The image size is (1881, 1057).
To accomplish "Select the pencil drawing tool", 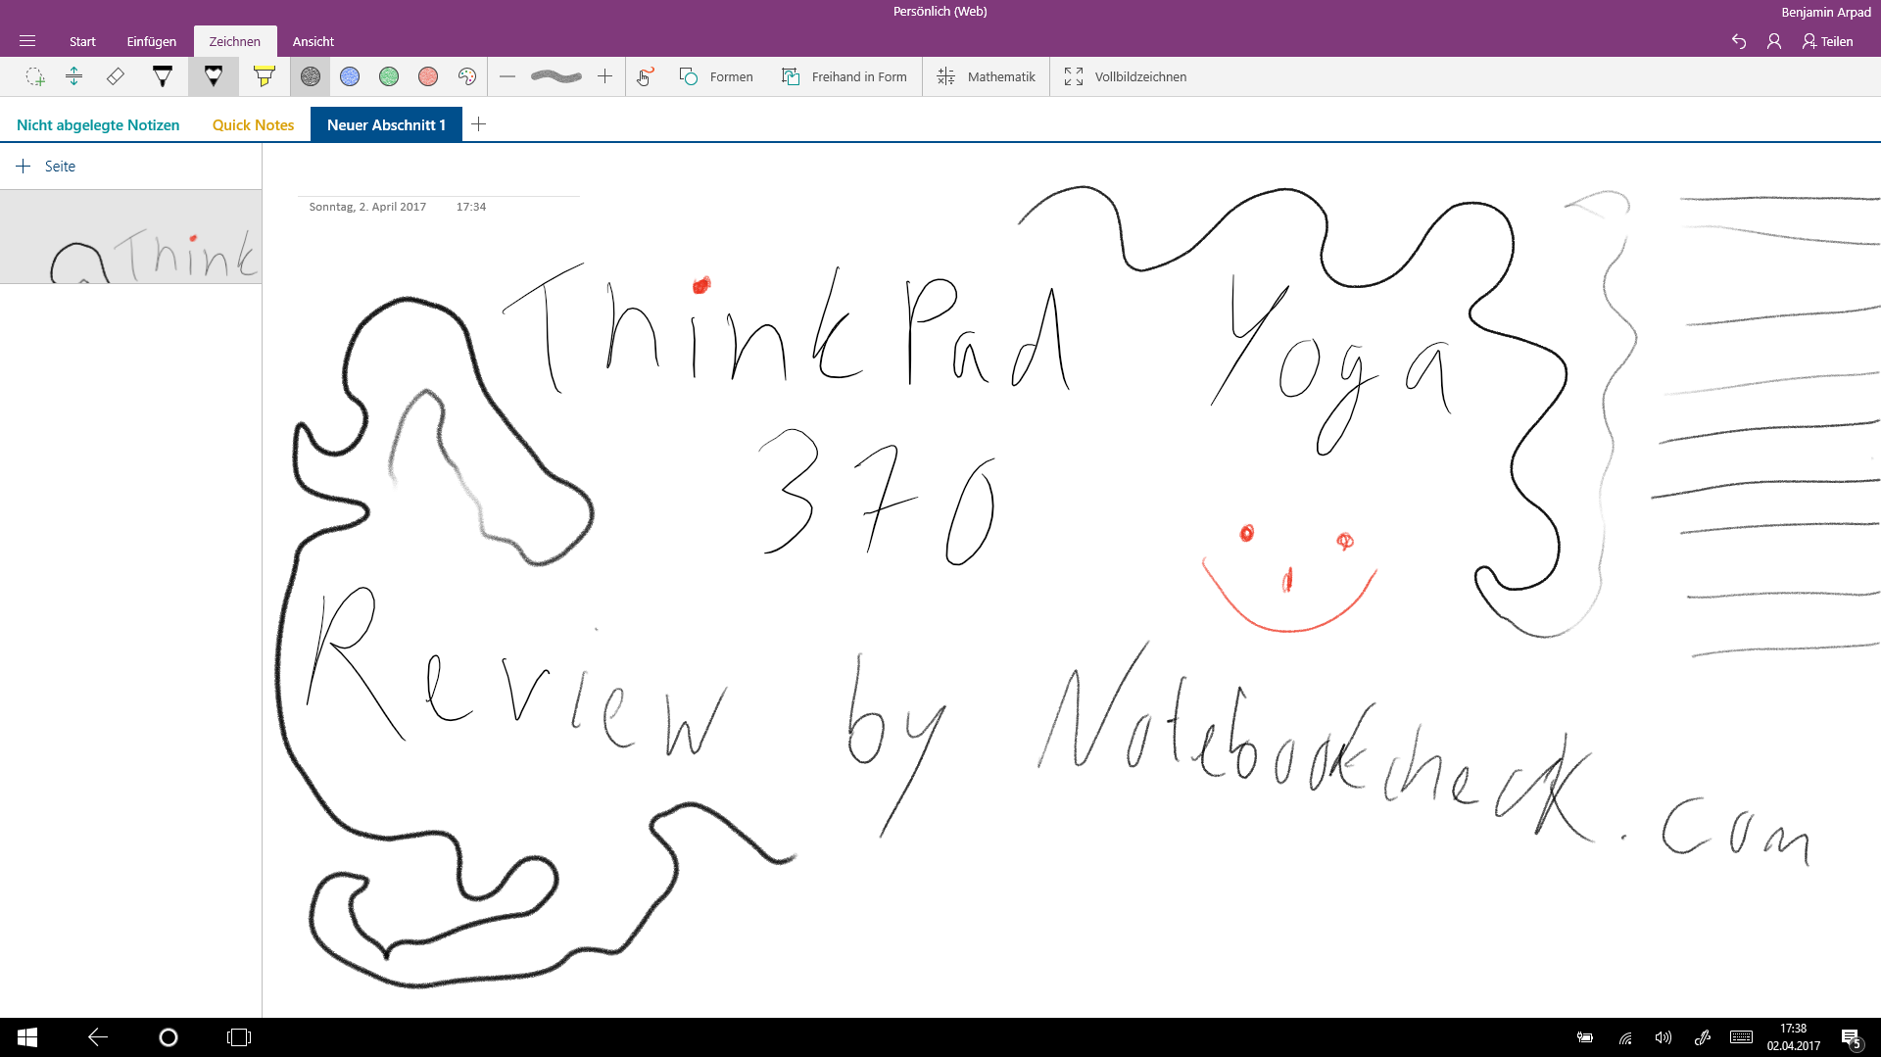I will 214,76.
